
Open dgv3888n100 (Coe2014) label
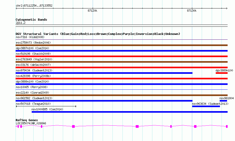coord(32,81)
